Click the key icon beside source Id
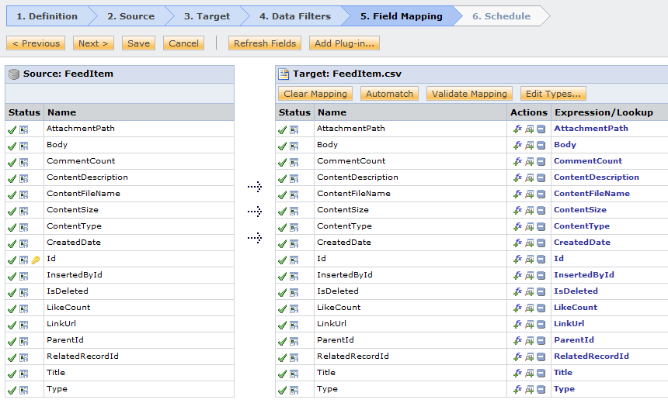Image resolution: width=668 pixels, height=403 pixels. [x=36, y=260]
